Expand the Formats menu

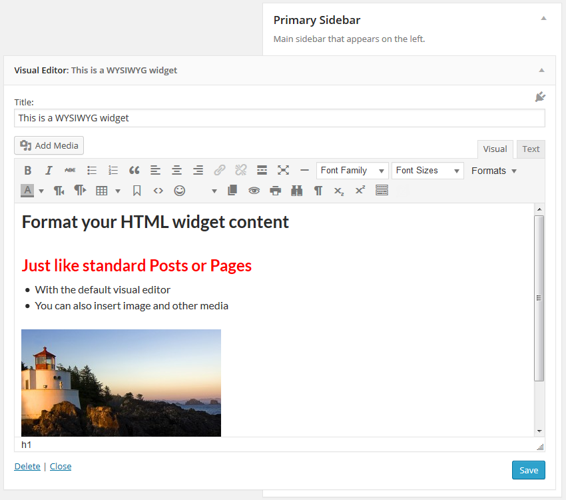493,170
